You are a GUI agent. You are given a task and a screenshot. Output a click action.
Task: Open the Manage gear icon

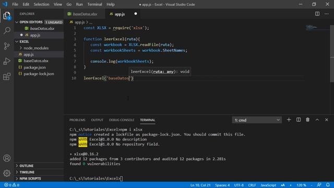[7, 173]
